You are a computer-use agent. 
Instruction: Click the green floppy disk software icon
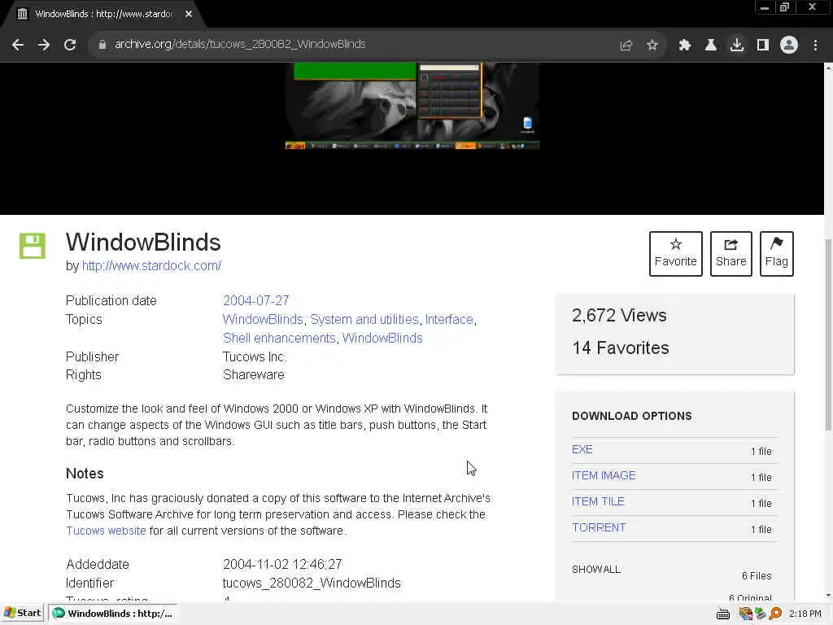click(x=33, y=246)
